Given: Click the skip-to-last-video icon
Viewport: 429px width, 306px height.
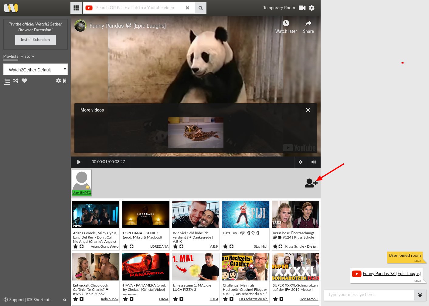Looking at the screenshot, I should [64, 81].
